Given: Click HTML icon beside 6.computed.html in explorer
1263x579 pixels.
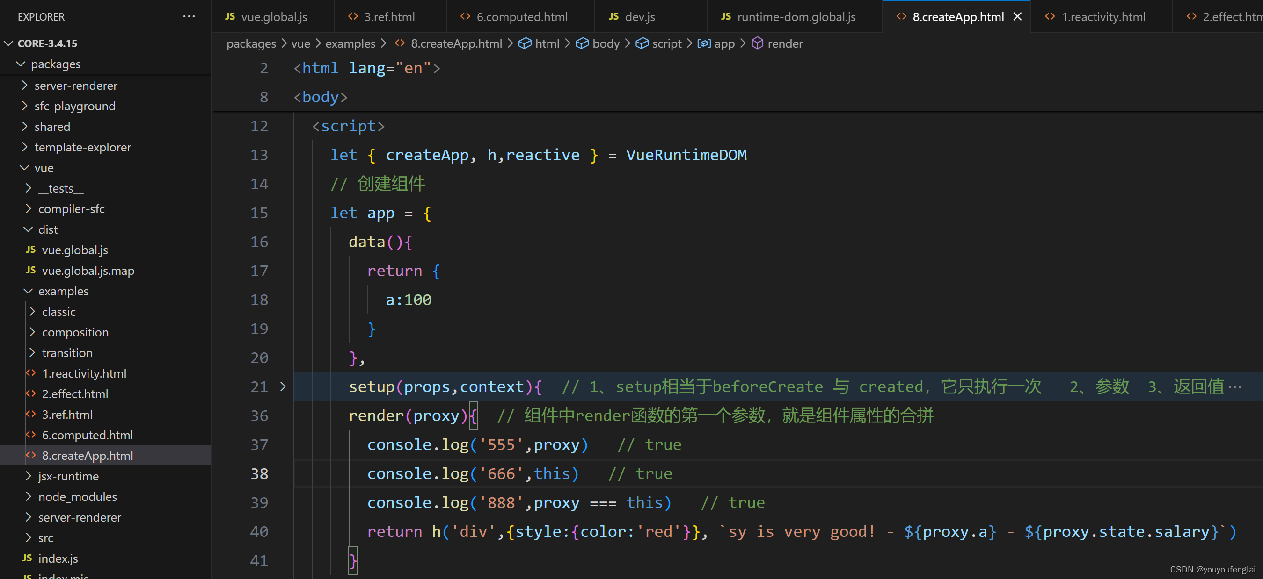Looking at the screenshot, I should coord(31,435).
